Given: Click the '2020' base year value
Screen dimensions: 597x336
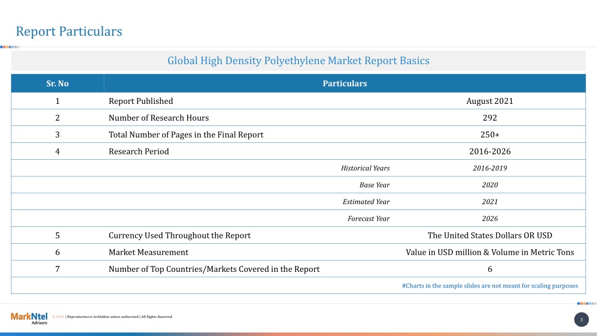Looking at the screenshot, I should [x=490, y=185].
